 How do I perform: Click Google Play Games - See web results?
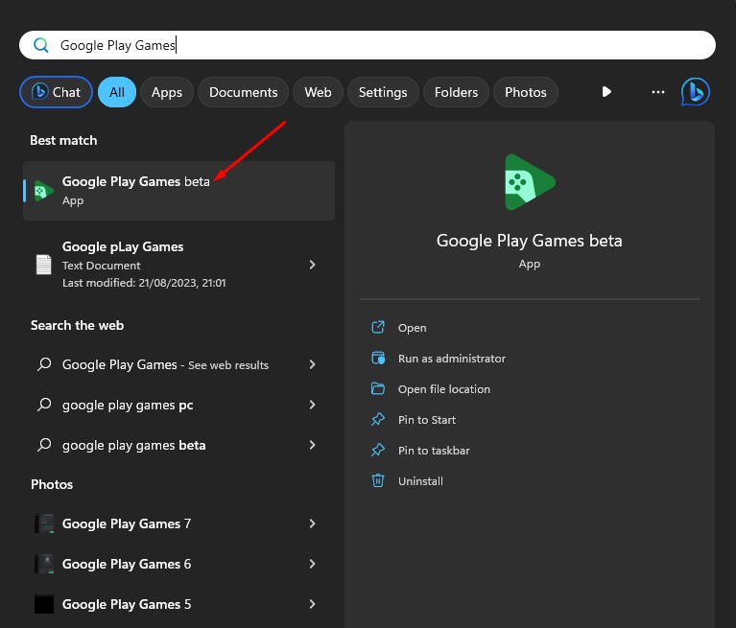click(178, 364)
